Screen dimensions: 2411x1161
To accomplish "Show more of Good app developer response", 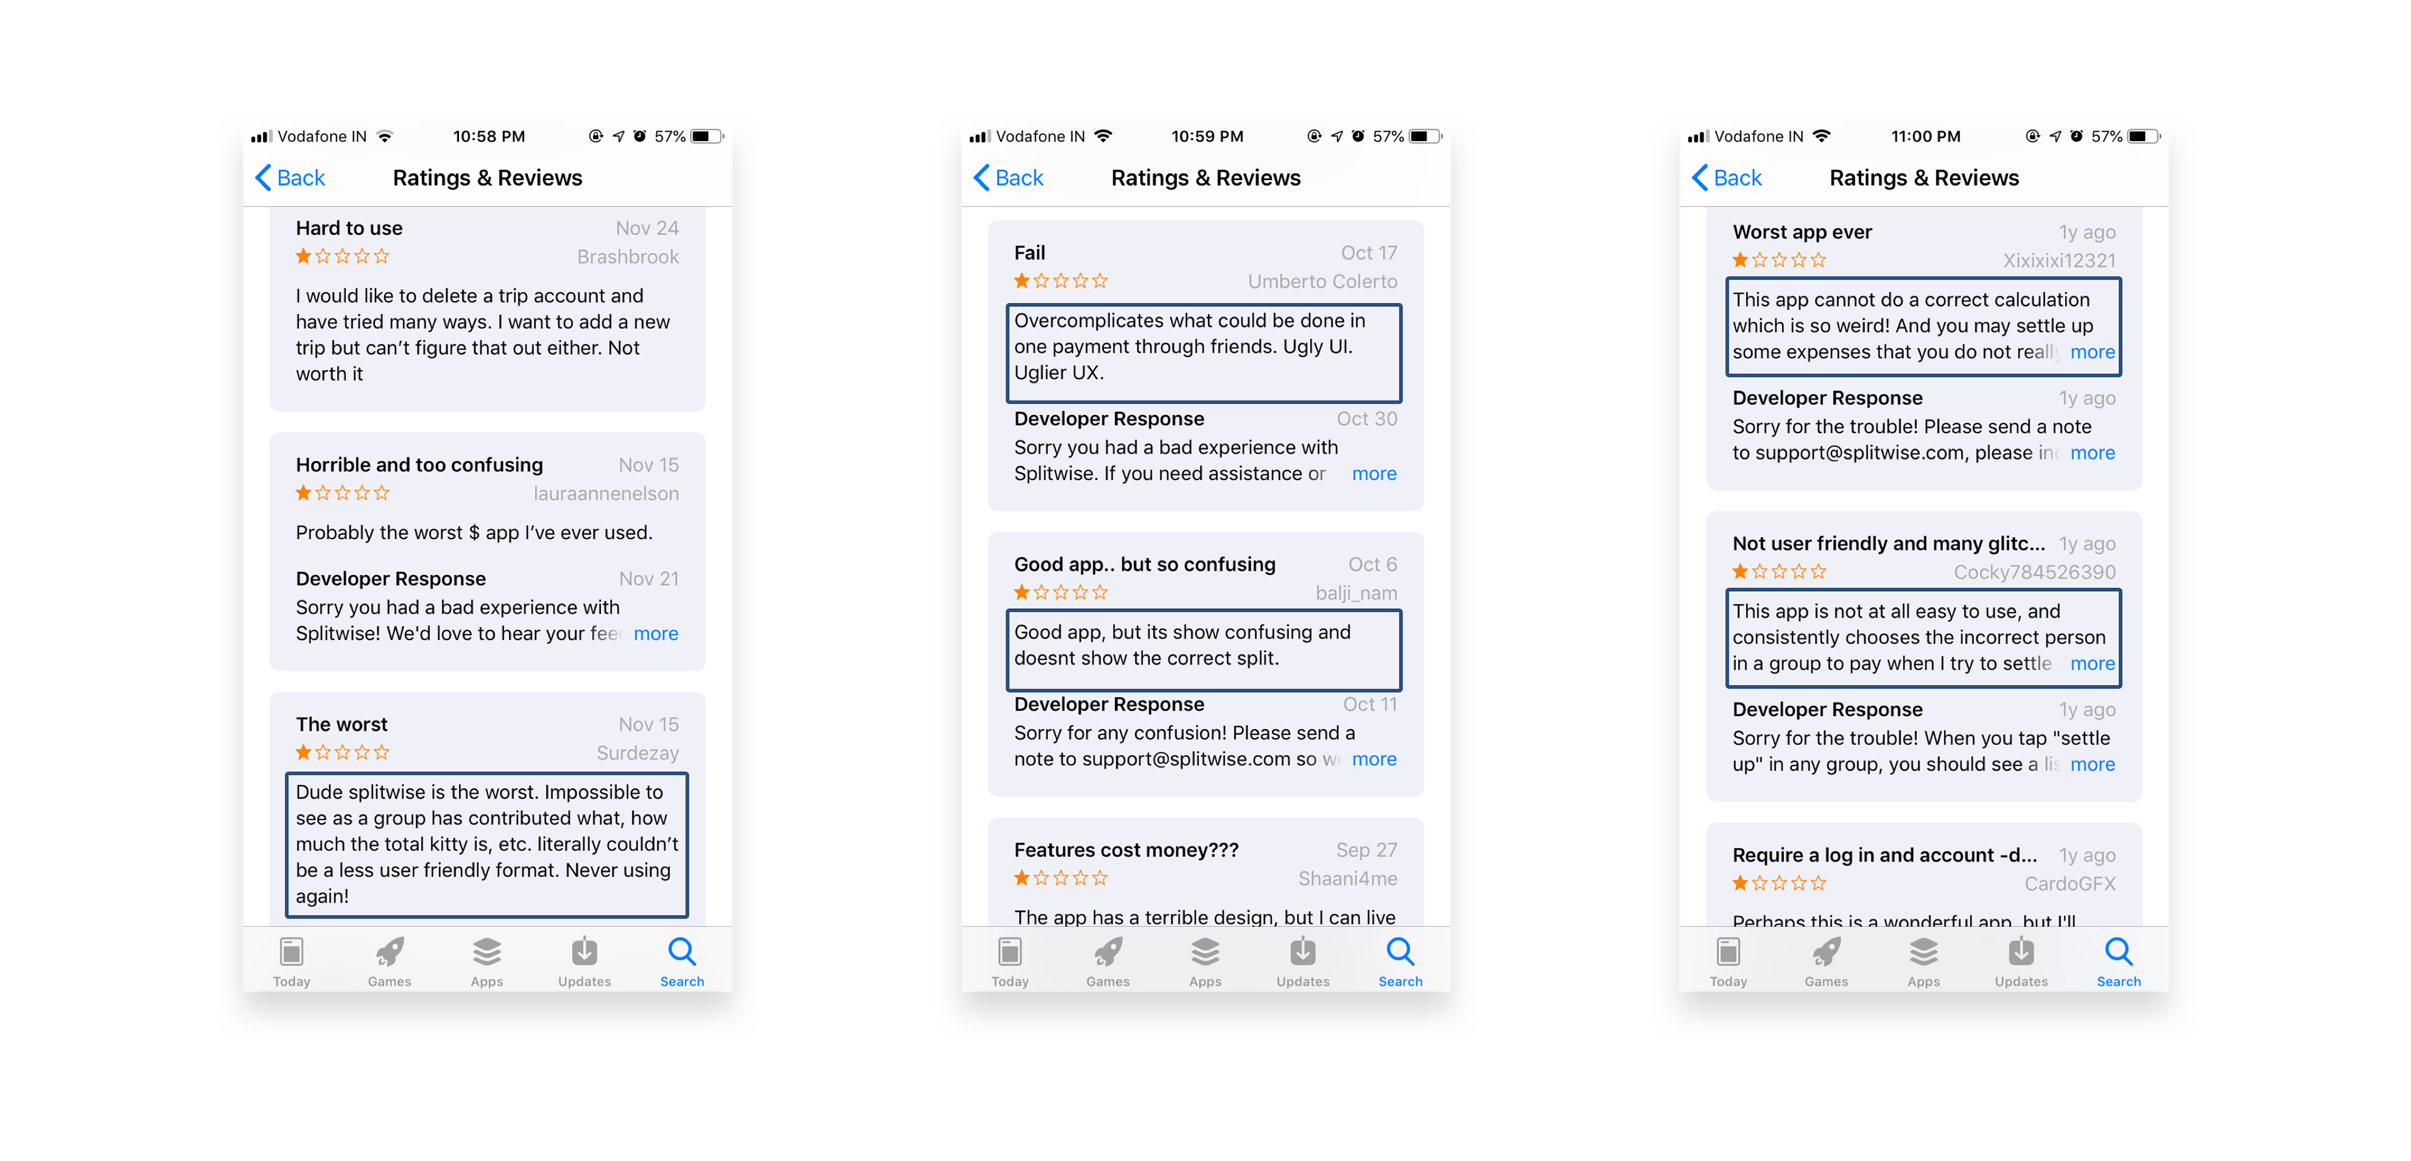I will [x=1373, y=759].
